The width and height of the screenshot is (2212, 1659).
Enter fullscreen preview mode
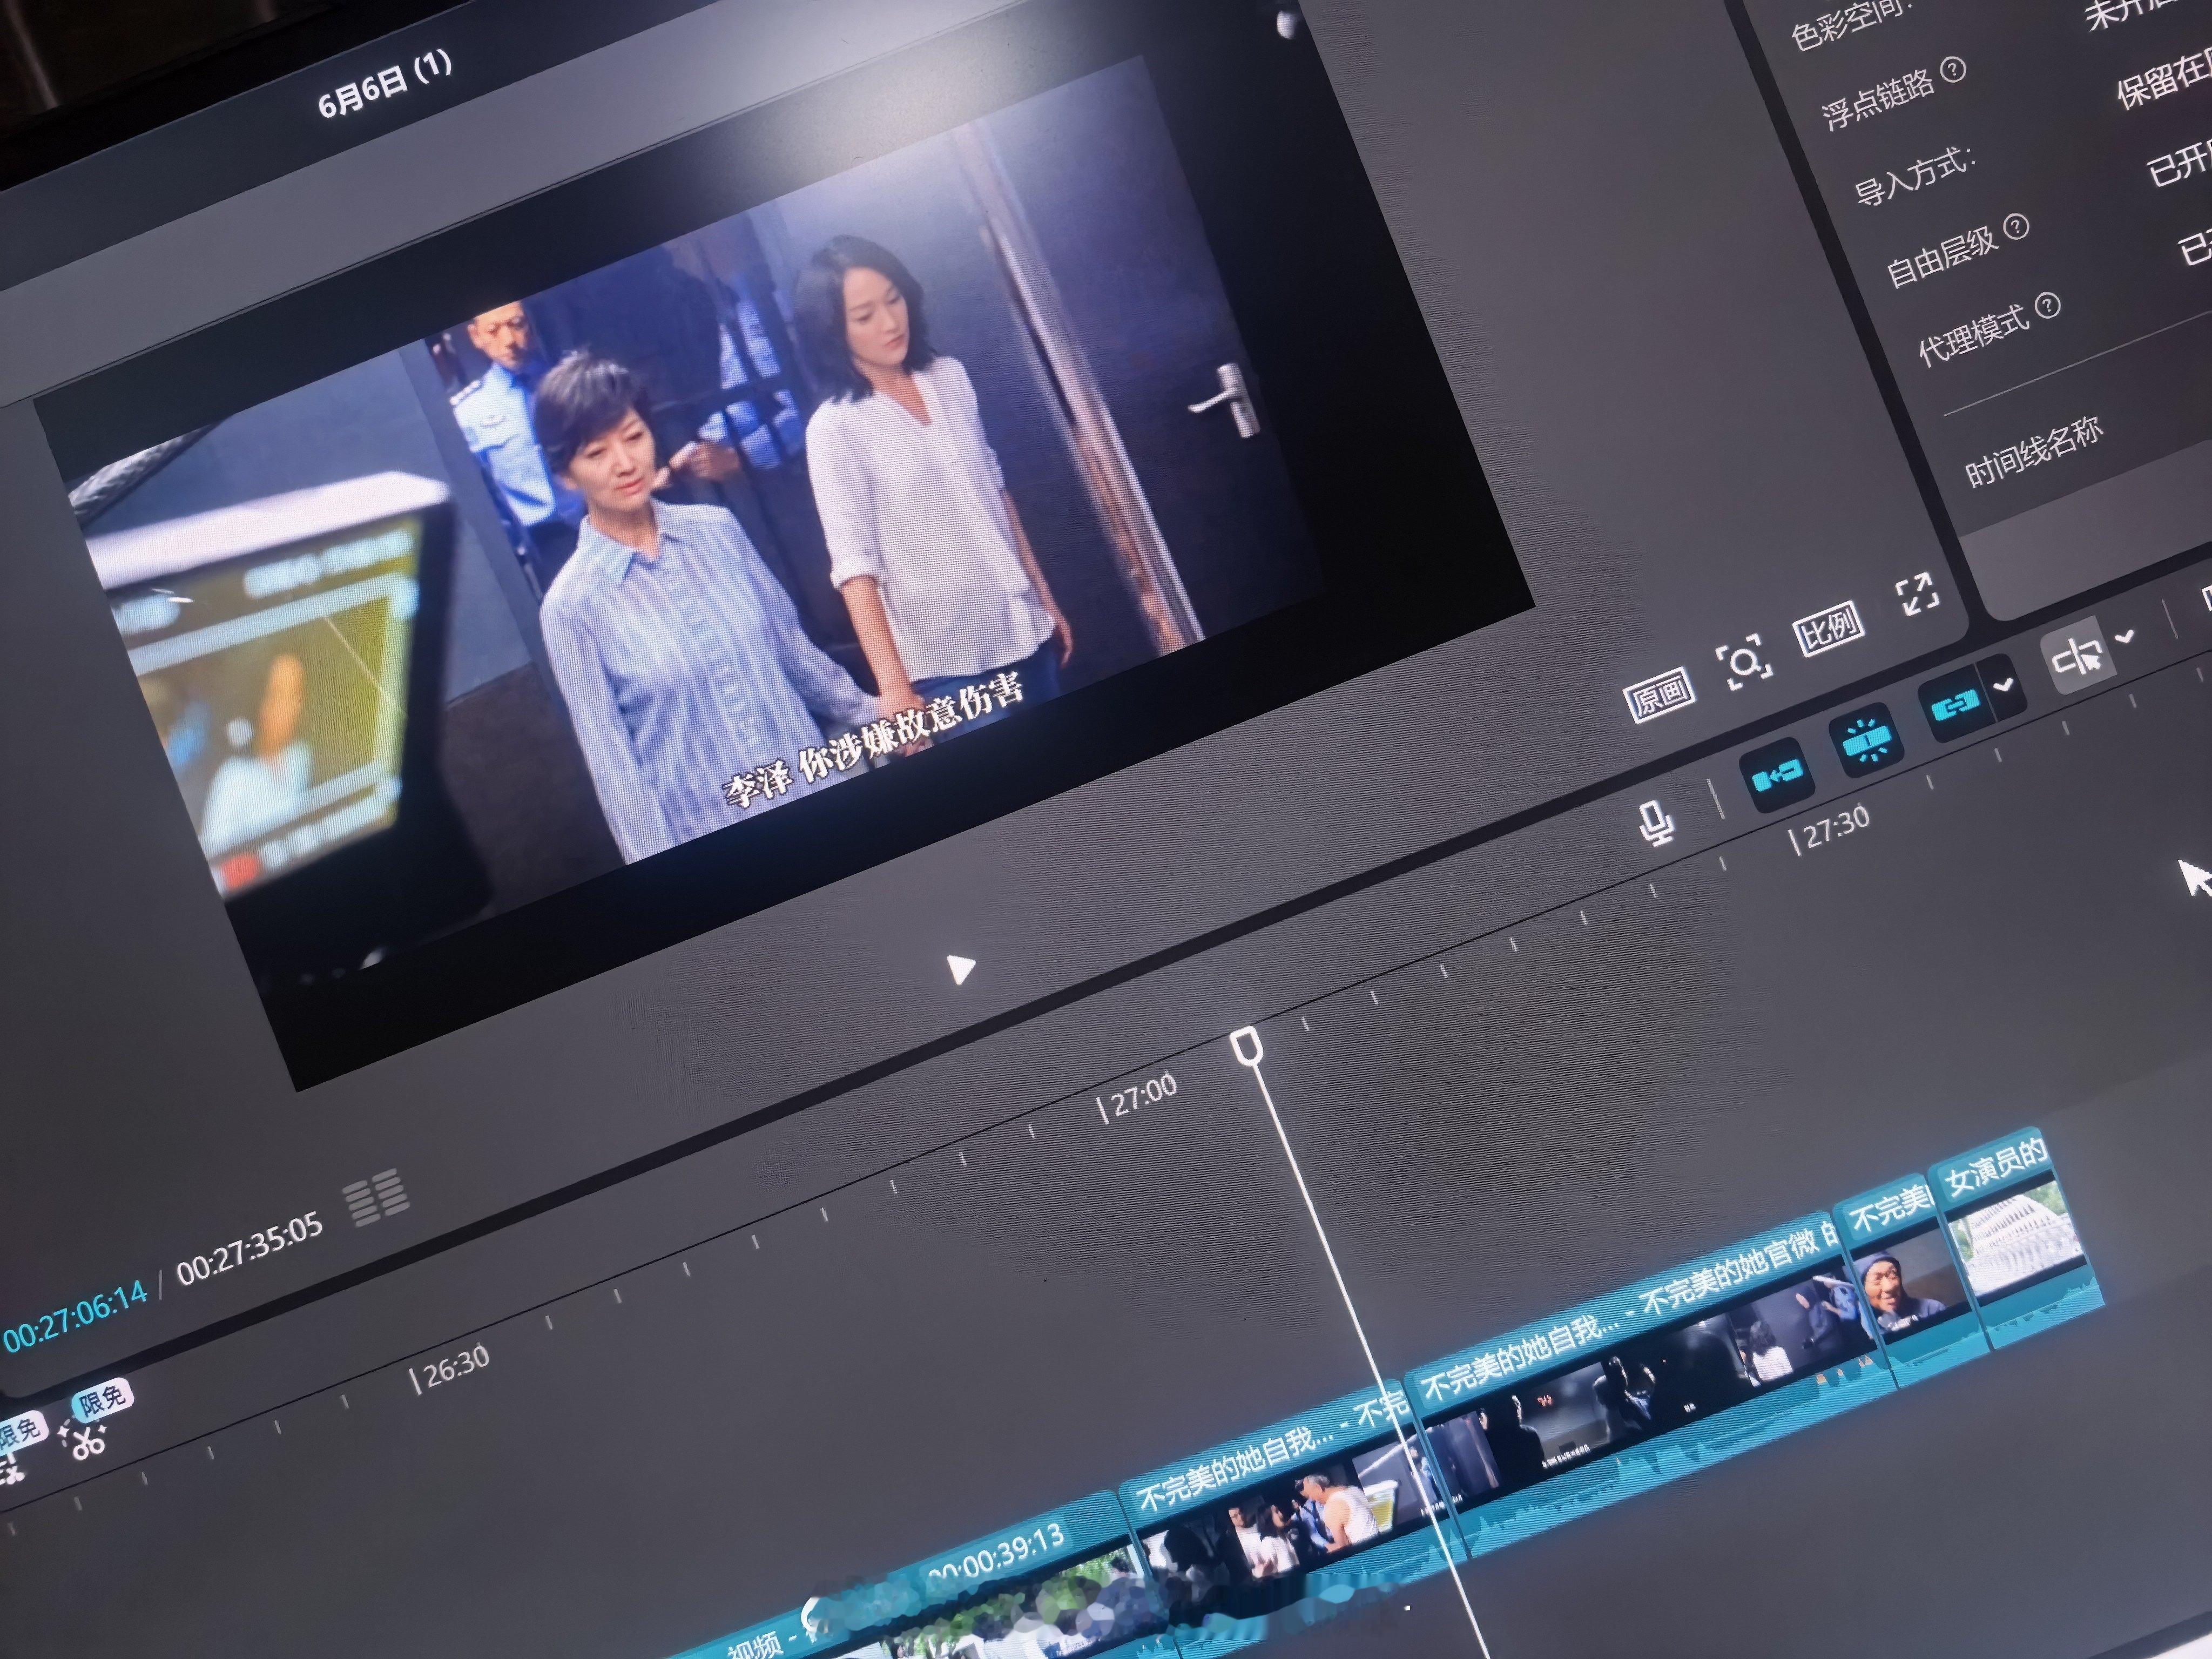point(1917,595)
